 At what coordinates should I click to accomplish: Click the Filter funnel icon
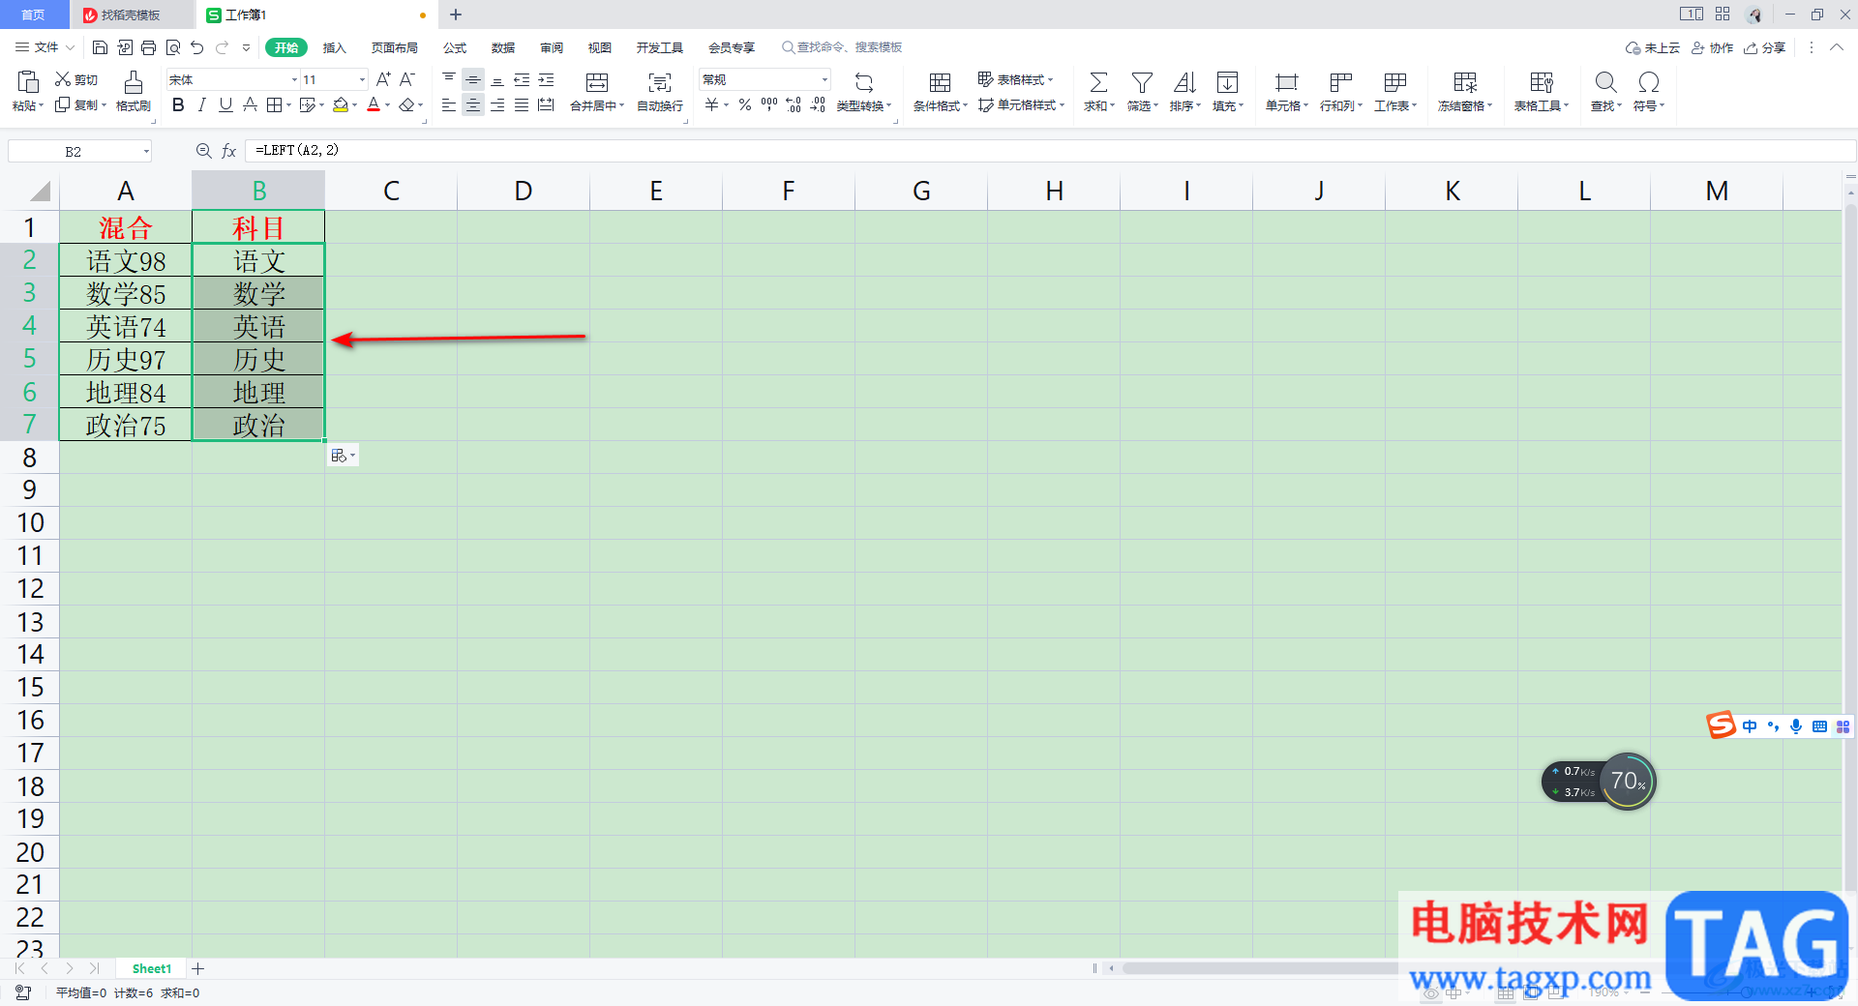click(1142, 82)
